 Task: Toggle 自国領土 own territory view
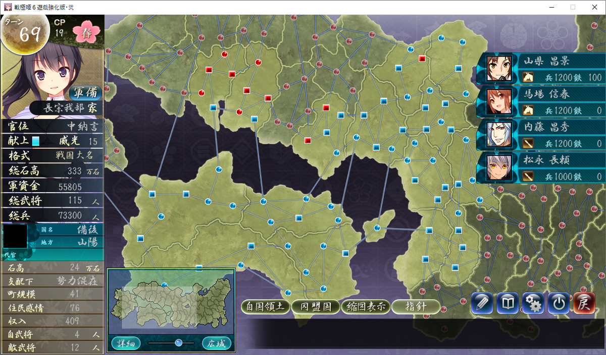266,307
